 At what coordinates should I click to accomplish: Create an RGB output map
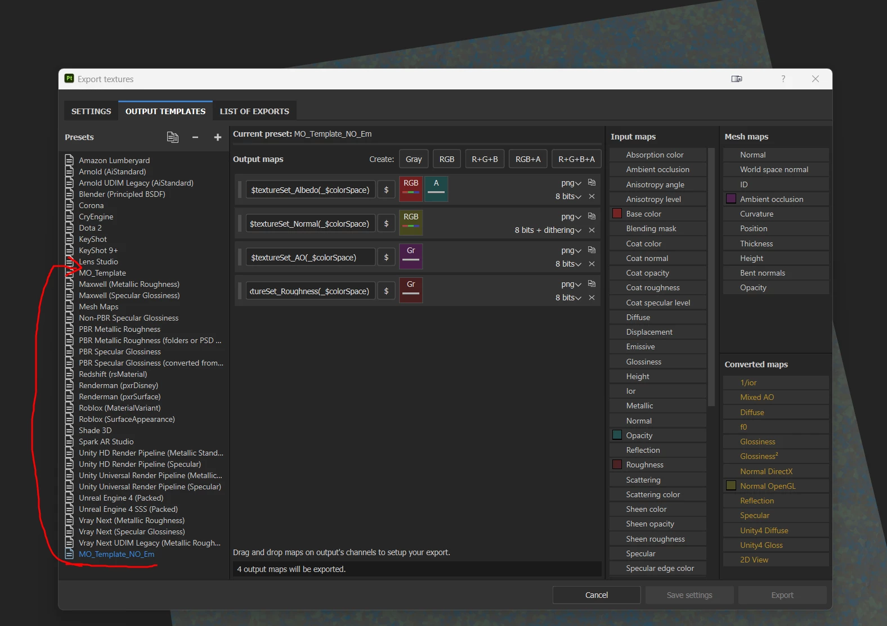coord(447,159)
